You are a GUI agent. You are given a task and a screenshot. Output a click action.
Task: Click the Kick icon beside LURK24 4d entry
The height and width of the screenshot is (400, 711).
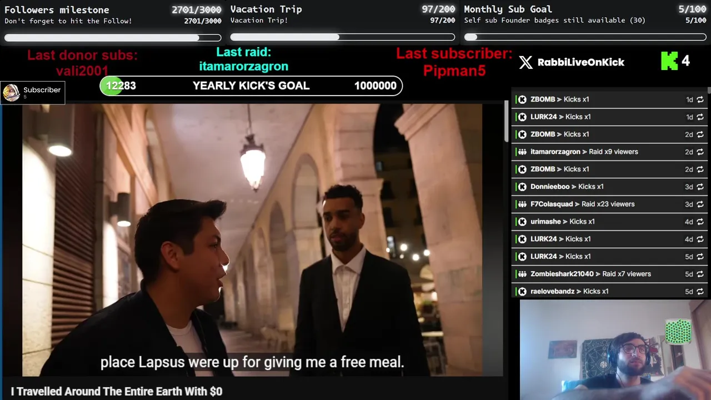[x=522, y=239]
